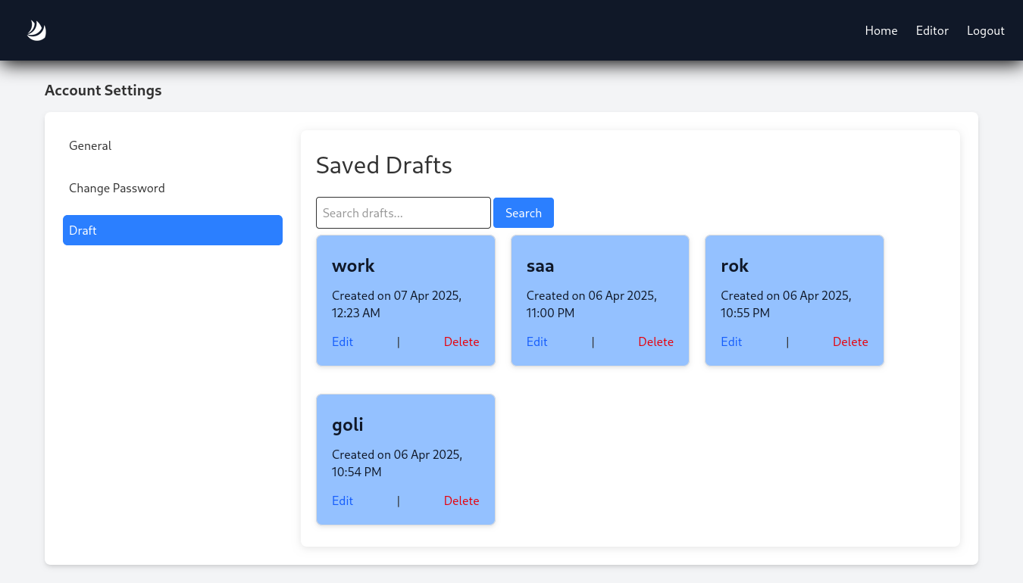Go to the Editor page
1023x583 pixels.
click(932, 30)
